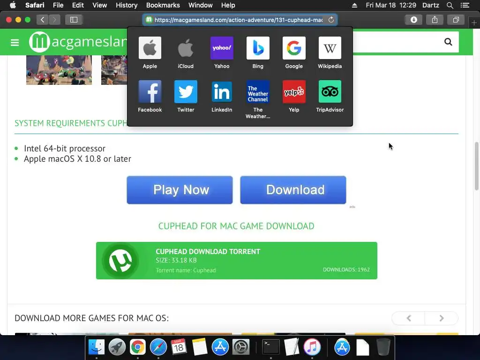Open the History menu

[x=127, y=5]
